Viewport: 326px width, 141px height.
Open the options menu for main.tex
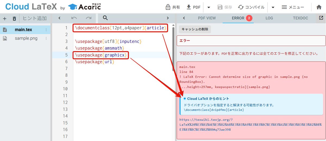(46, 30)
